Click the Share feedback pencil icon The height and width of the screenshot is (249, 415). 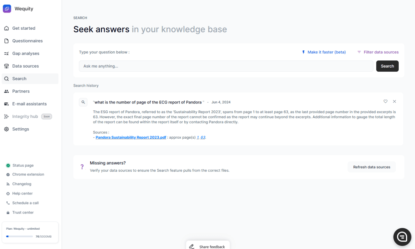point(192,247)
